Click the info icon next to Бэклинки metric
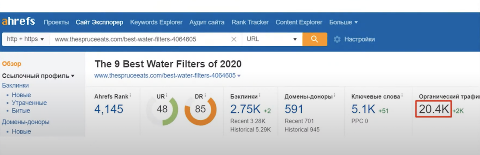480x155 pixels. click(260, 96)
